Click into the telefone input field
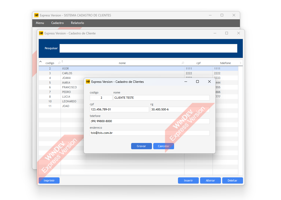Viewport: 281px width, 200px height. 149,121
